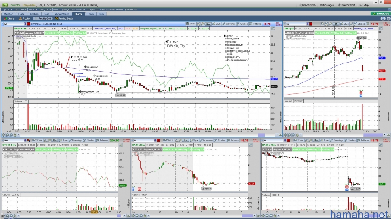Click the MovAvgExponential study label

[x=365, y=28]
